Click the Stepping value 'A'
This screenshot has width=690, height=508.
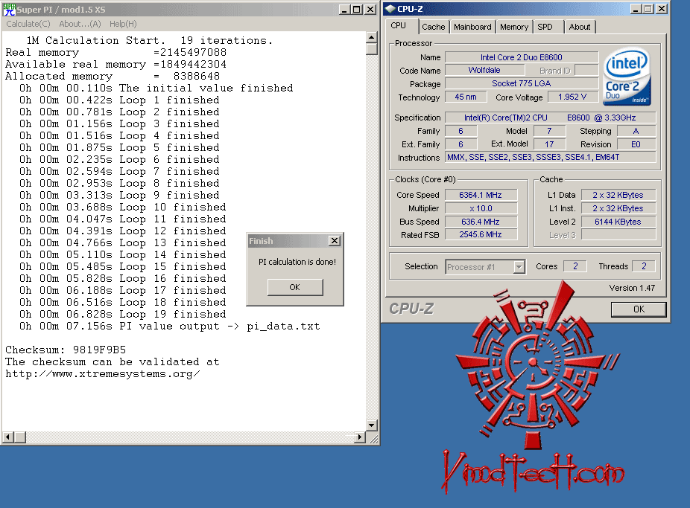(636, 131)
